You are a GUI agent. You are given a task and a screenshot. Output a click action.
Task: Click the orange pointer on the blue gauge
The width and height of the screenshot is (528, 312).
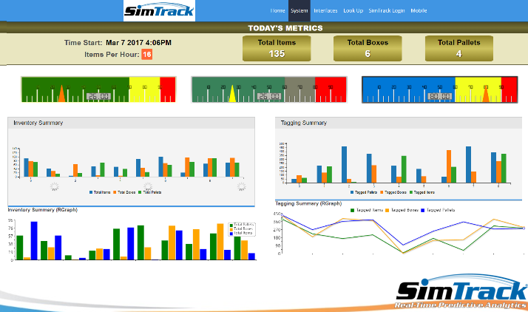[486, 94]
